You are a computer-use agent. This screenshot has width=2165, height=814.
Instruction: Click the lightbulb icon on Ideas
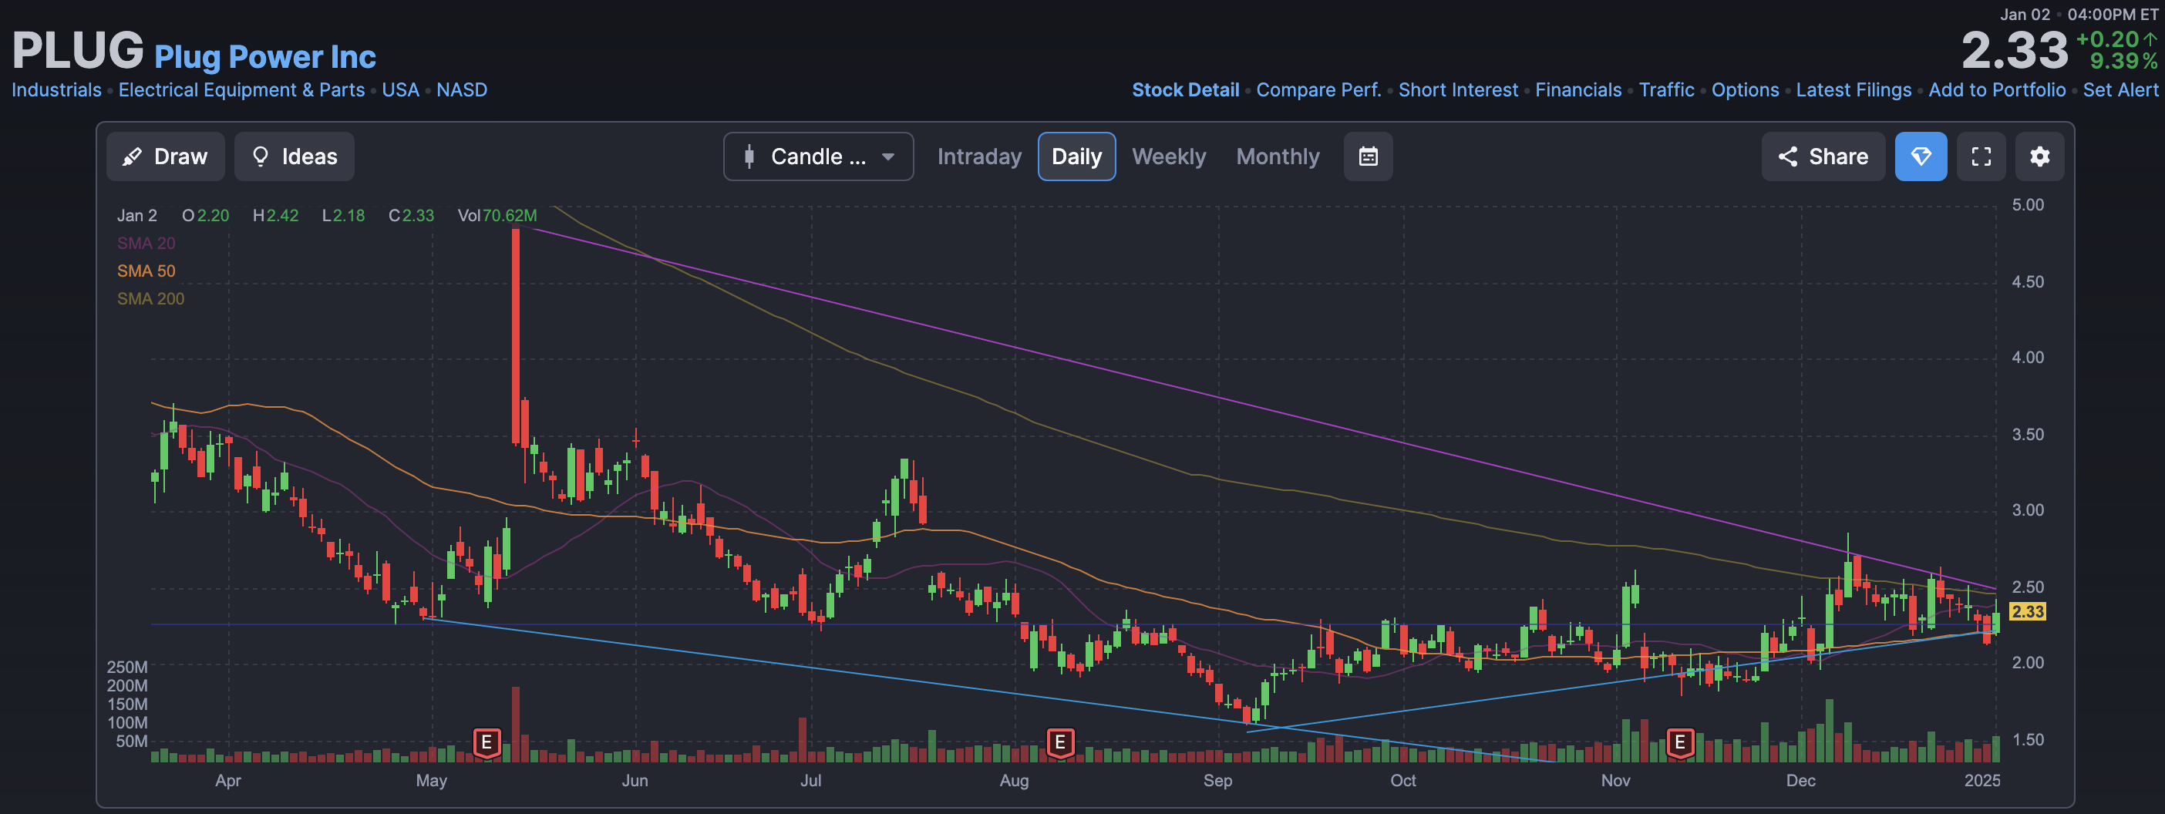tap(261, 157)
